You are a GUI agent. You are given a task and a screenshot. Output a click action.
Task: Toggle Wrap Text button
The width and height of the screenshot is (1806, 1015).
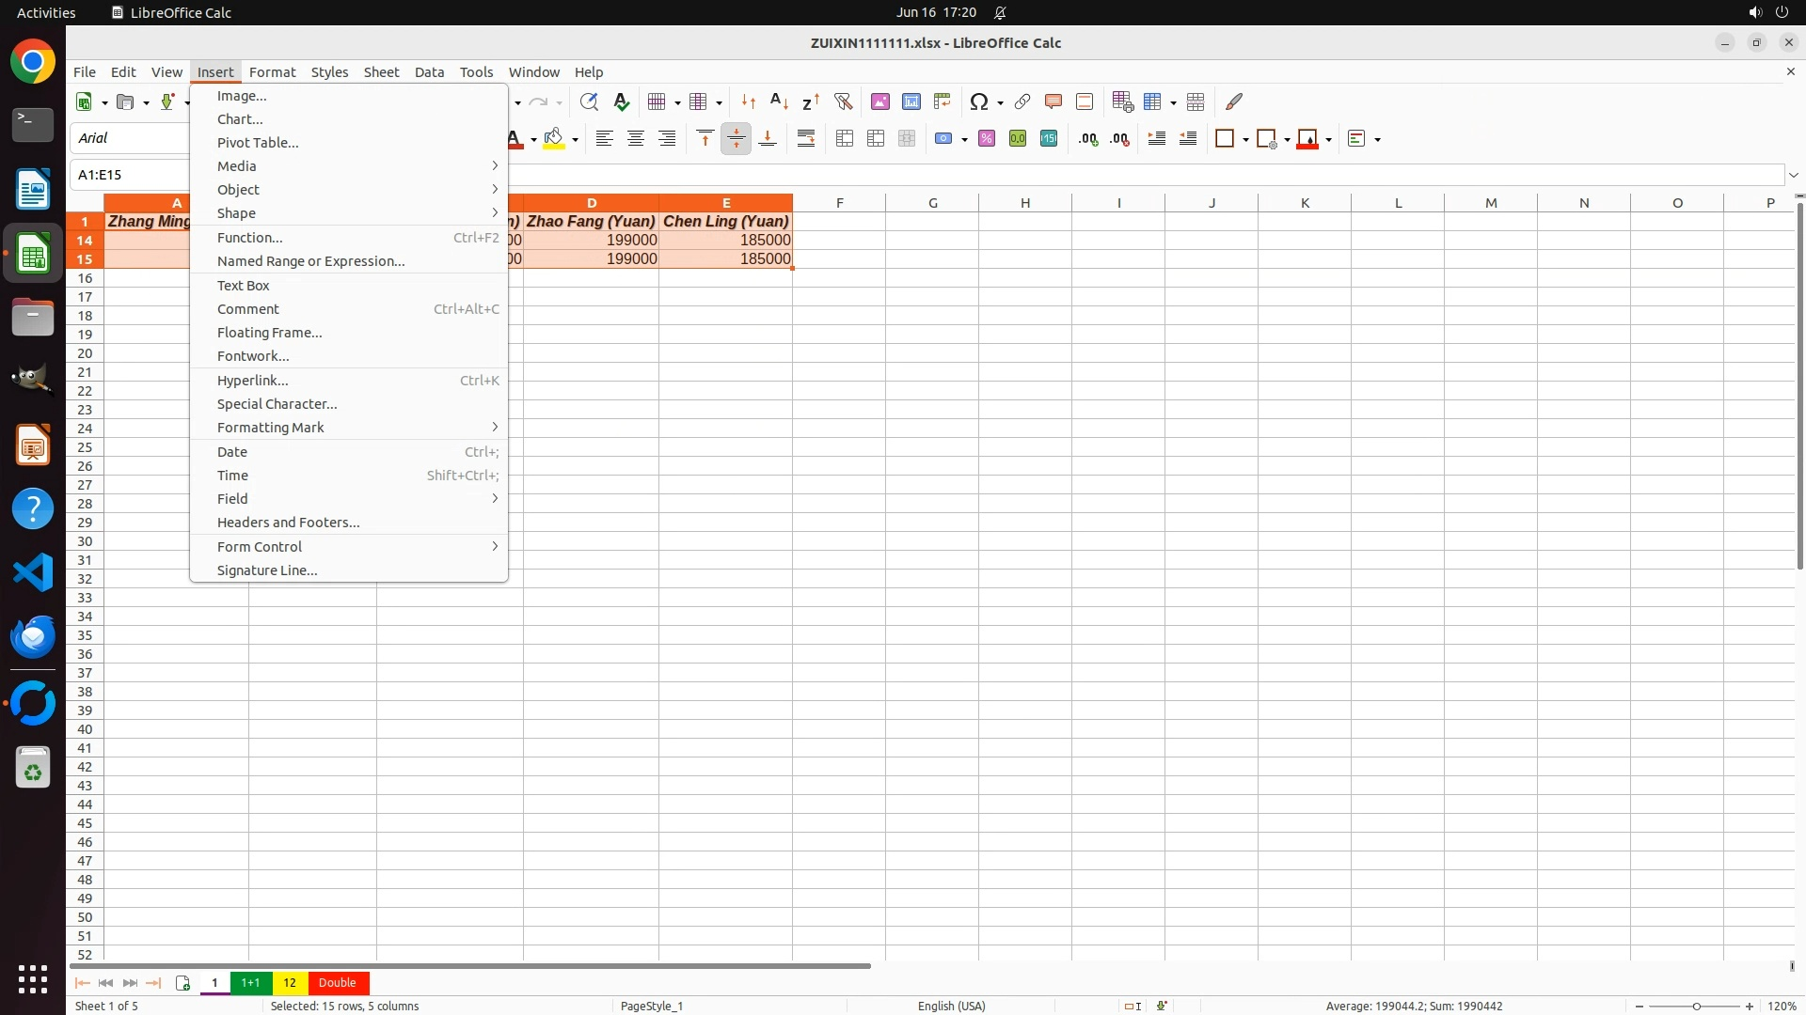click(806, 139)
